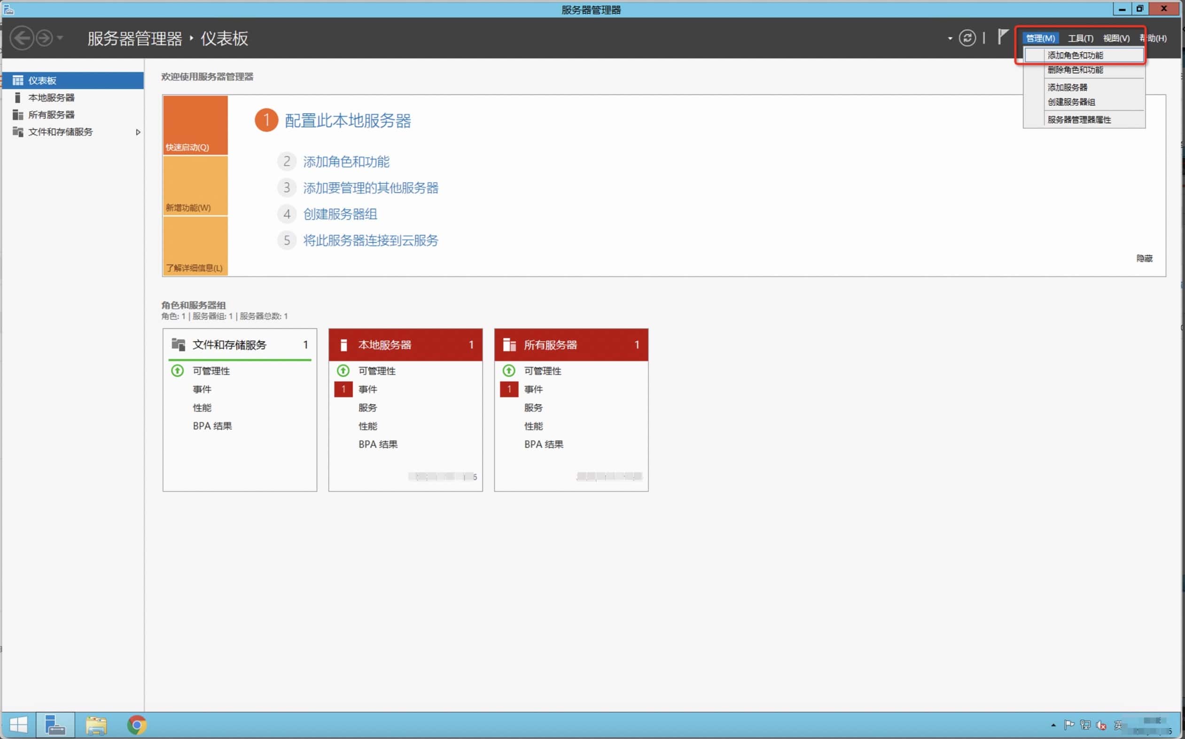Click the forward navigation arrow
This screenshot has width=1185, height=739.
(x=45, y=38)
